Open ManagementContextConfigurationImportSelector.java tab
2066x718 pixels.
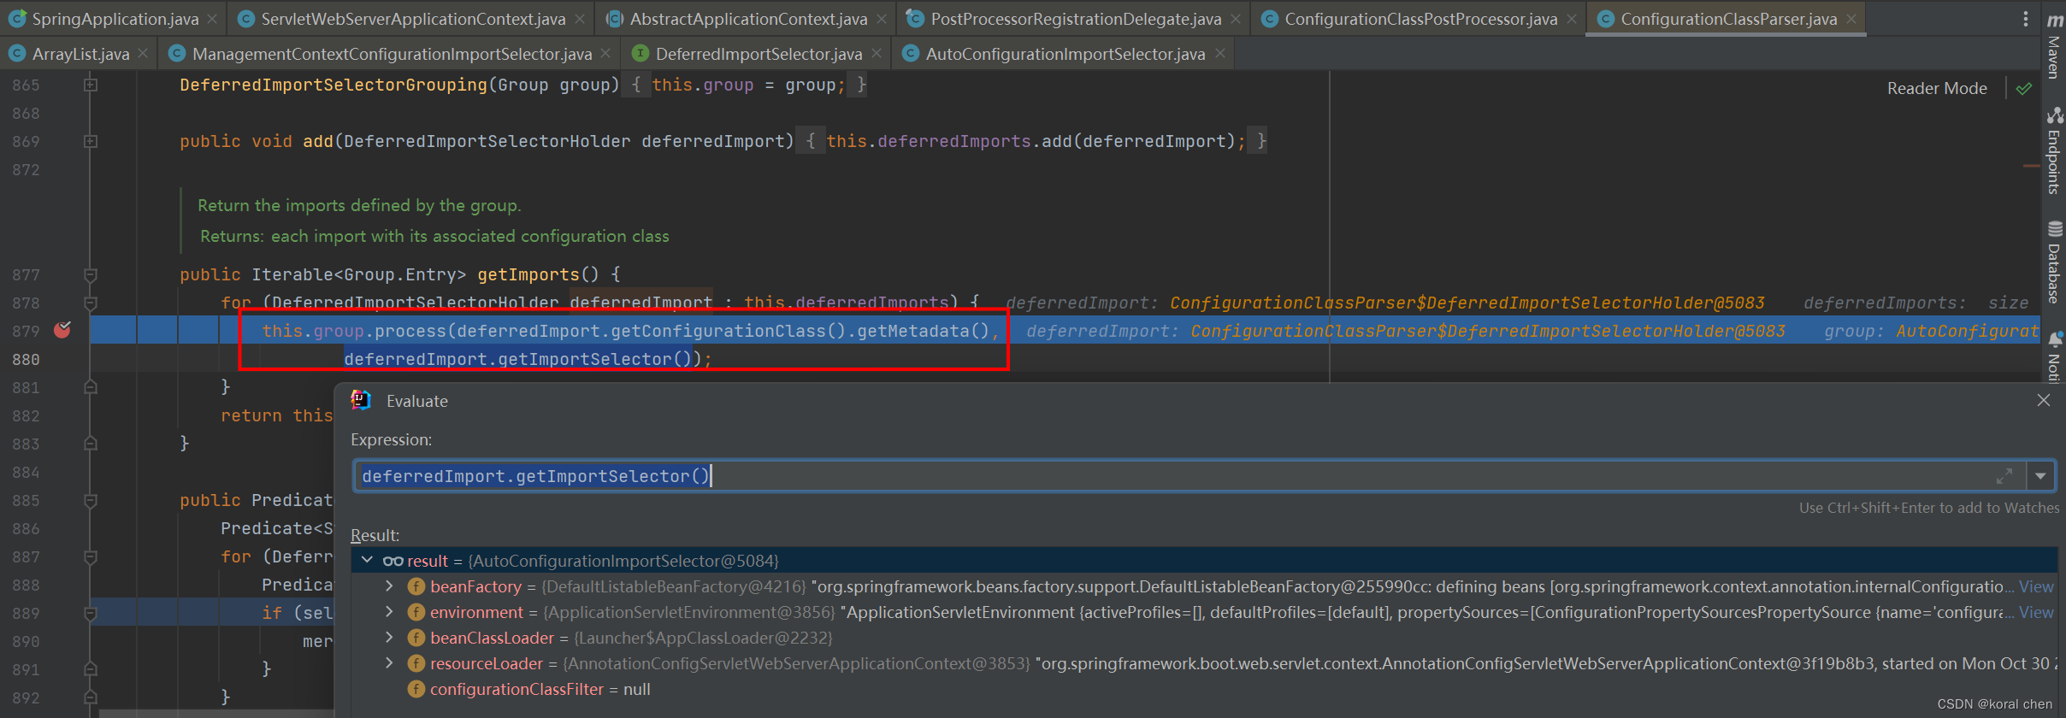tap(392, 54)
